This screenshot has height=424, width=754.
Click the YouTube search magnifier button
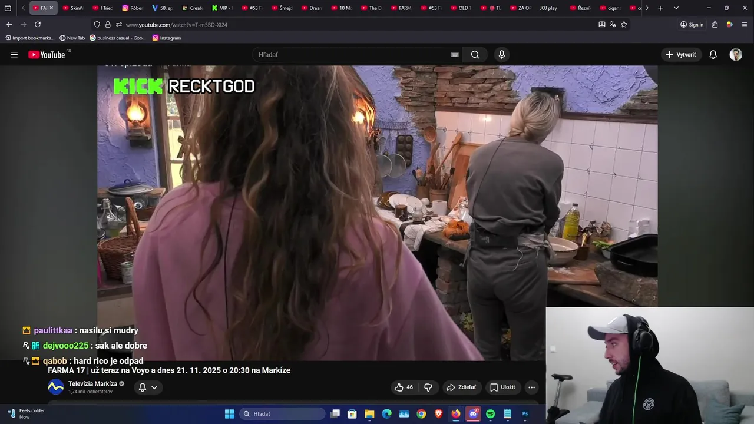475,55
